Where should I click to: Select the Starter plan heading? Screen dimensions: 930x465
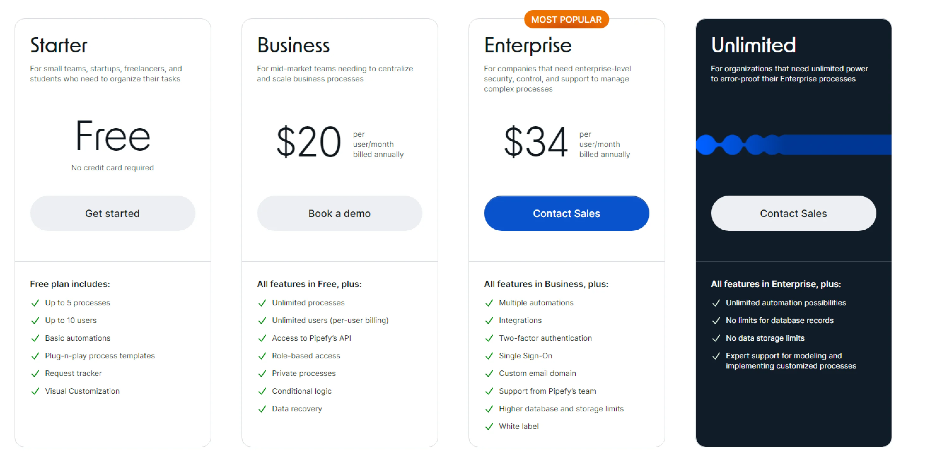(59, 45)
